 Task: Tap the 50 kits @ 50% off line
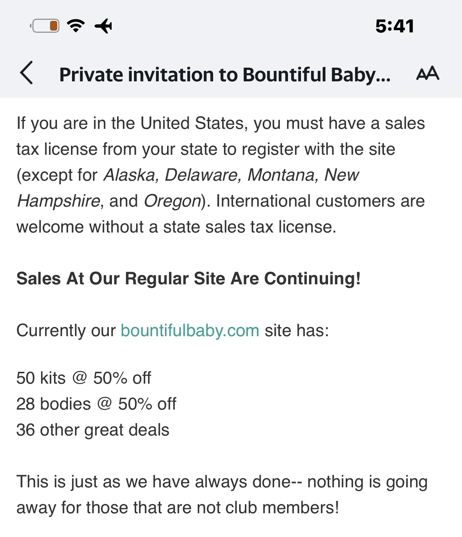[84, 378]
